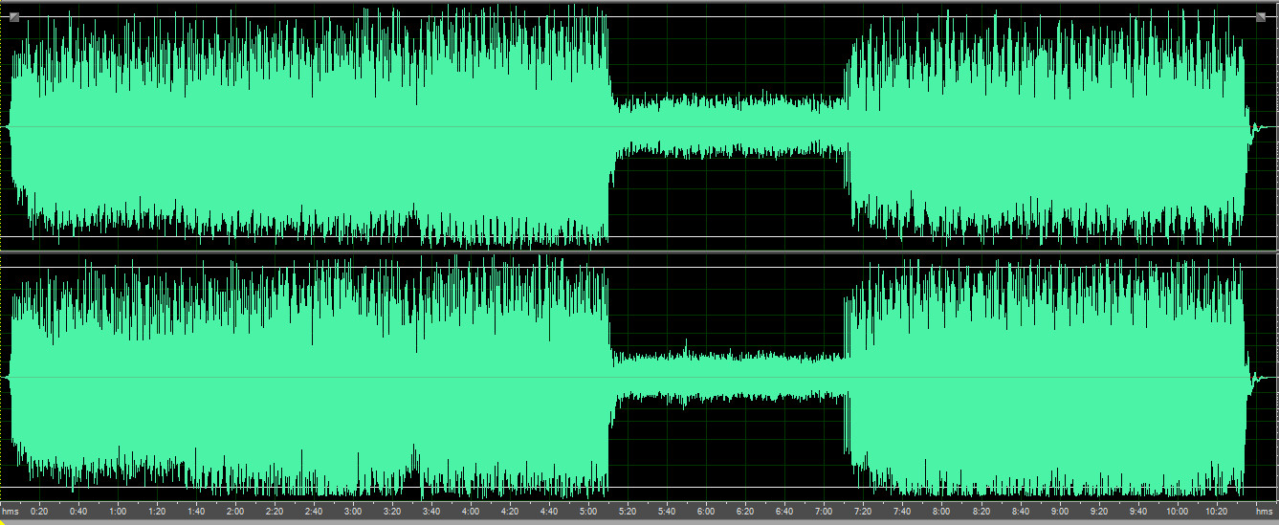1279x525 pixels.
Task: Click the fade-in handle at top-left of waveform
Action: coord(13,16)
